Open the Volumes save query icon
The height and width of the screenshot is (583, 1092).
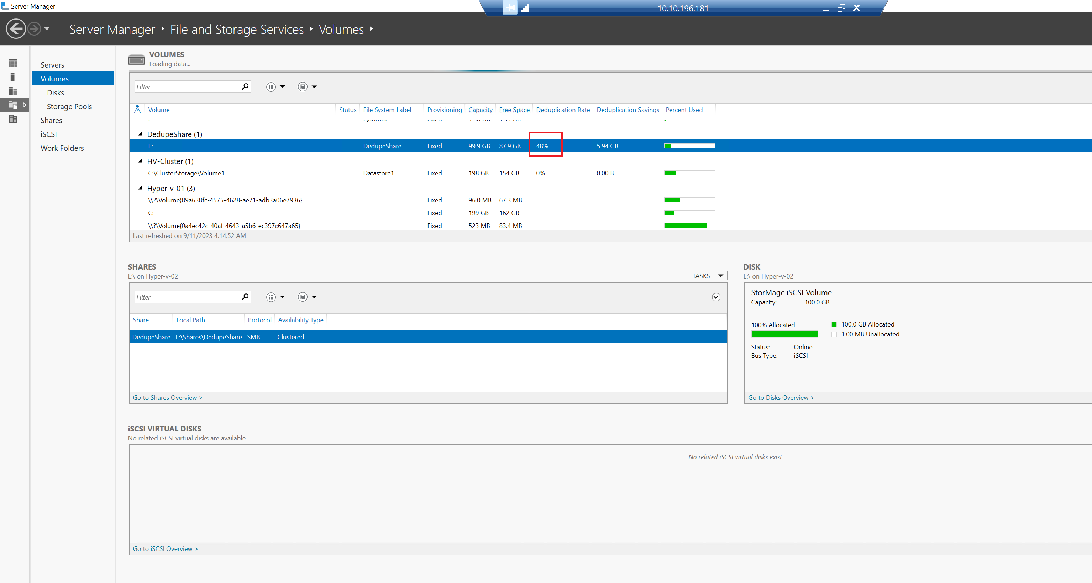(x=303, y=87)
